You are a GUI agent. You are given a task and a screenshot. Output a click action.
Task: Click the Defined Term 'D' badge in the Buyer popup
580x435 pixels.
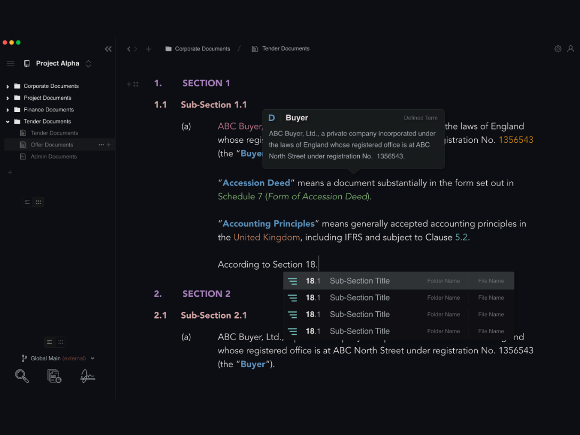coord(272,117)
